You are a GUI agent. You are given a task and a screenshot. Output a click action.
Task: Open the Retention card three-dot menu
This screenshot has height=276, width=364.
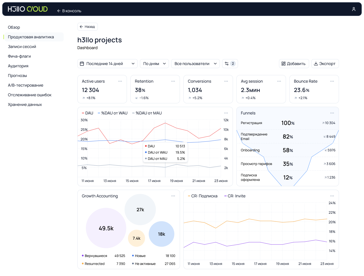click(173, 81)
